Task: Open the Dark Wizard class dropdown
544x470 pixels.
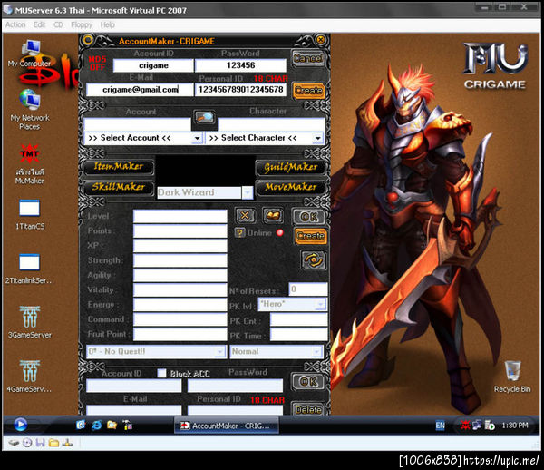Action: 248,192
